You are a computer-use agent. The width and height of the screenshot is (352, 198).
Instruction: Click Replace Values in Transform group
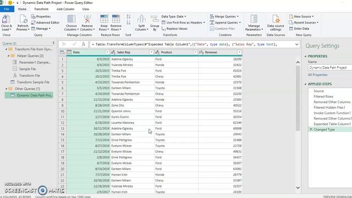tap(174, 29)
